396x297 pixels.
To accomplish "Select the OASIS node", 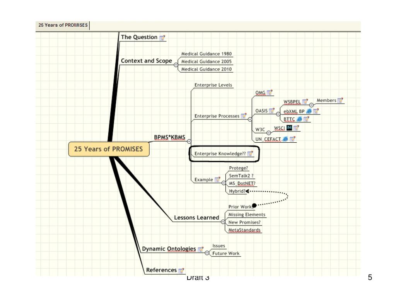I will [261, 111].
